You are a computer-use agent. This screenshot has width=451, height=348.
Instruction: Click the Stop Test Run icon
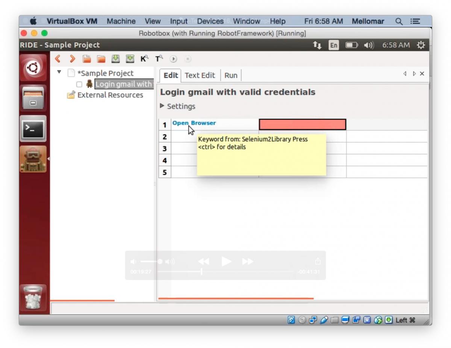[188, 59]
